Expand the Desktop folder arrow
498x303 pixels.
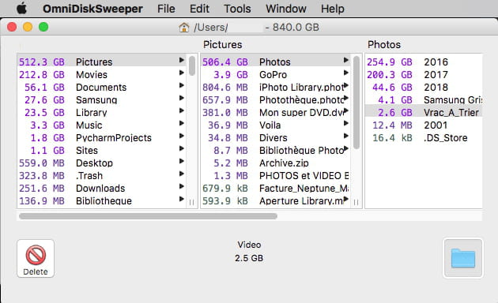[x=181, y=161]
